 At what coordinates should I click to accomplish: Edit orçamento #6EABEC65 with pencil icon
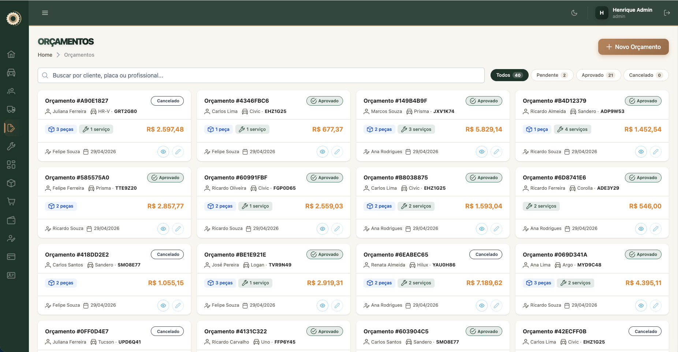pyautogui.click(x=496, y=306)
